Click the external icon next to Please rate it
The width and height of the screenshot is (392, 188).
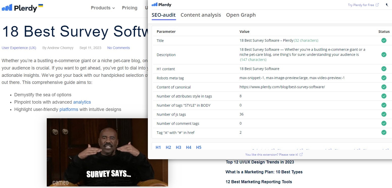tap(301, 154)
